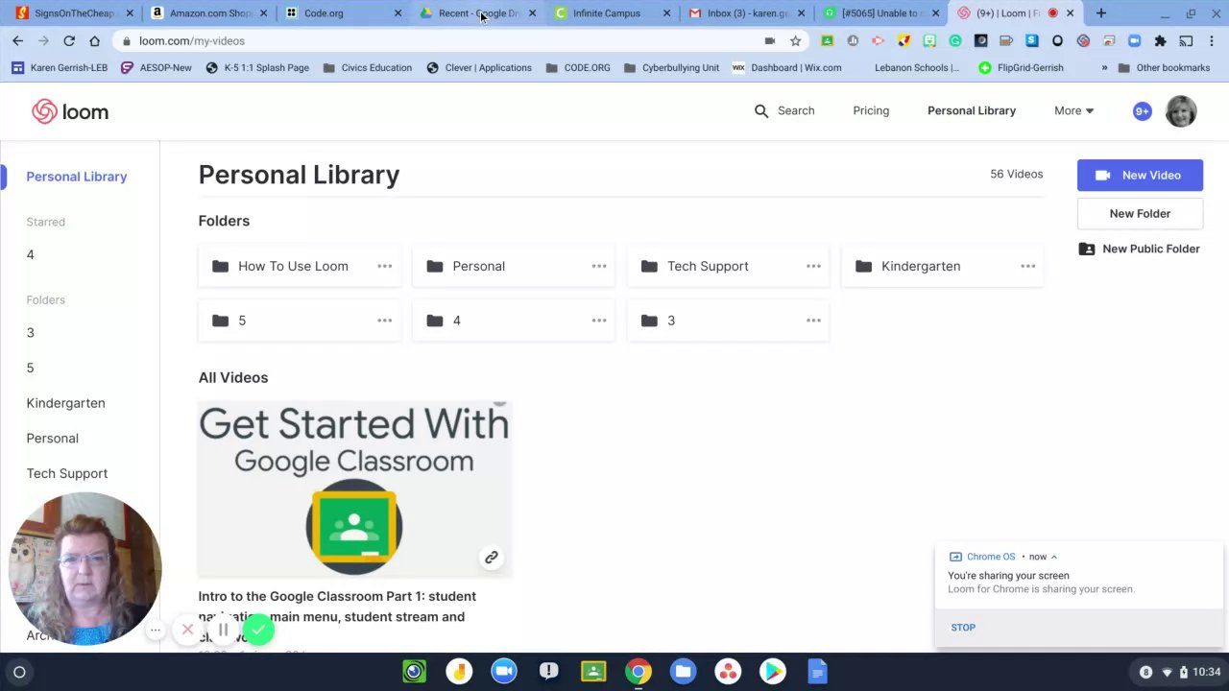This screenshot has width=1229, height=691.
Task: Open starred count 4 in sidebar
Action: [x=30, y=254]
